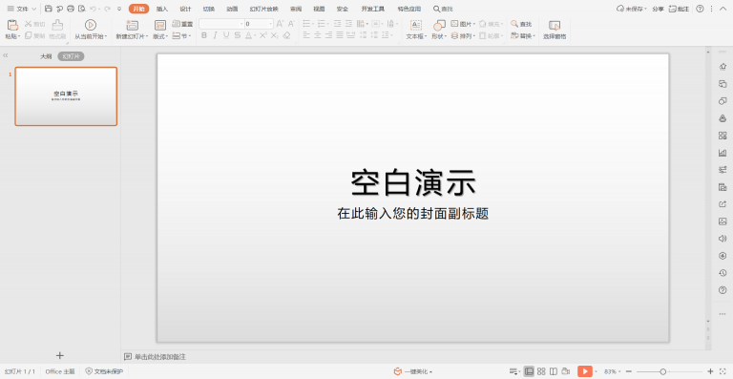This screenshot has height=379, width=733.
Task: Click the Print icon in quick access toolbar
Action: (71, 9)
